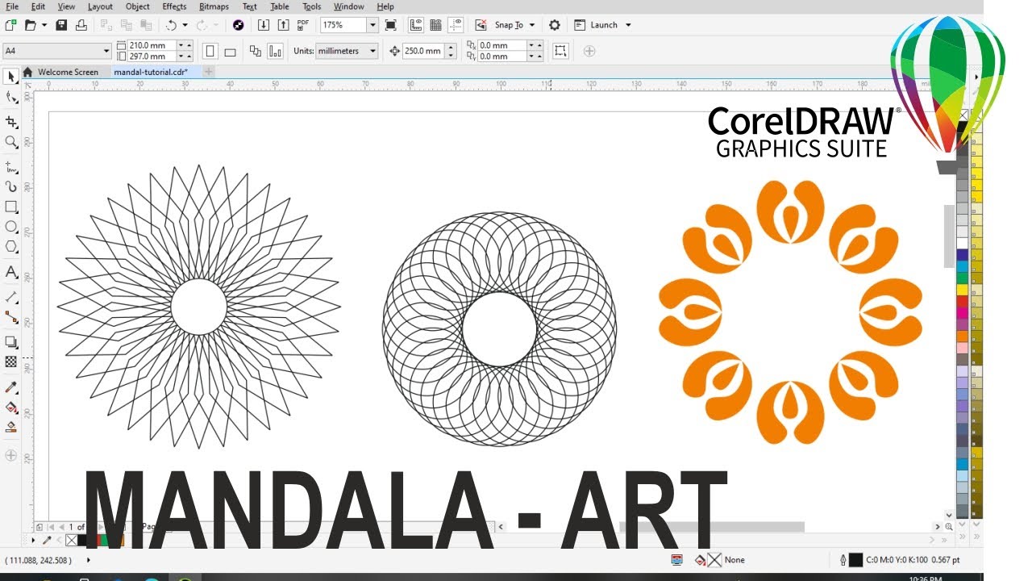1032x581 pixels.
Task: Select the Polygon tool
Action: click(11, 247)
